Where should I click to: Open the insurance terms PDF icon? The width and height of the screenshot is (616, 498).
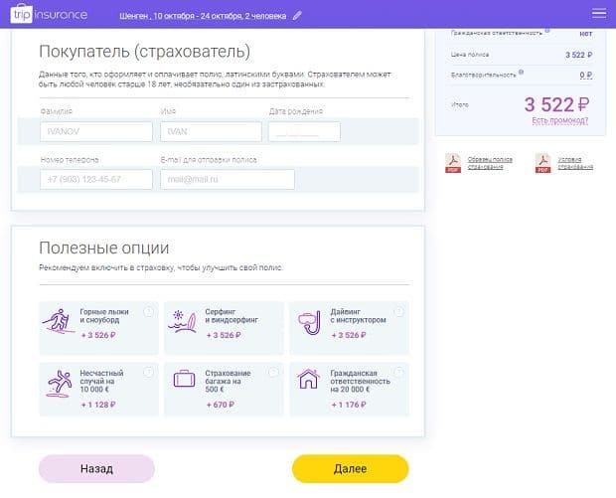[542, 163]
